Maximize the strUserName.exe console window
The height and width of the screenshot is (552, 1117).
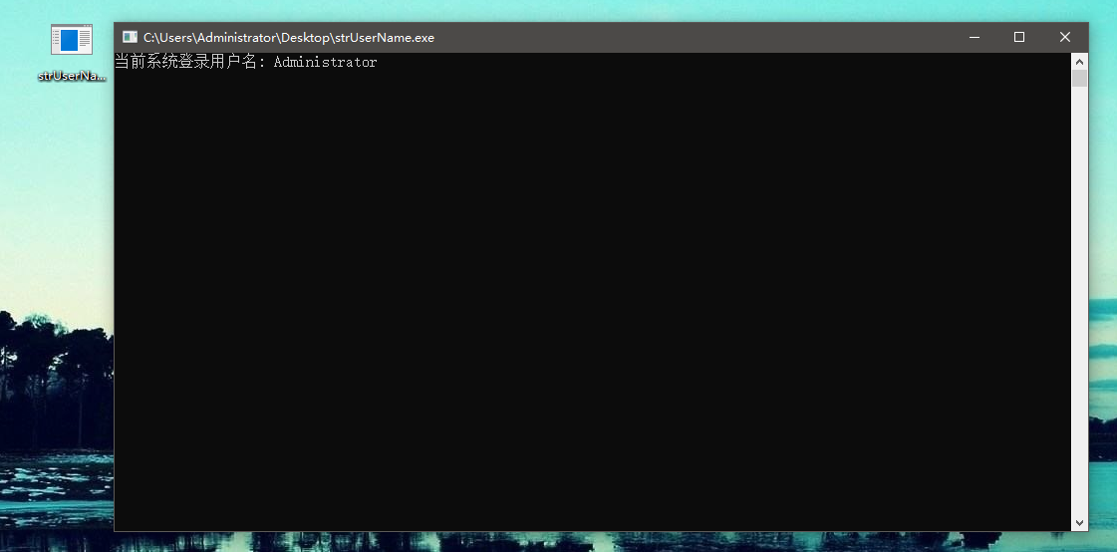(x=1019, y=37)
